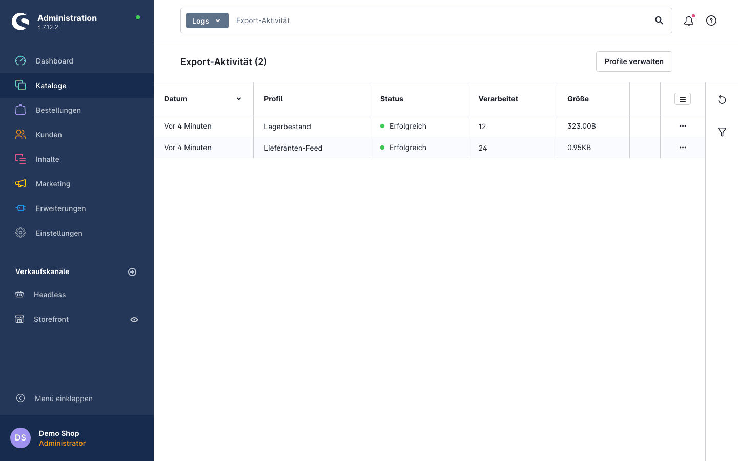Open the Inhalte menu item
Viewport: 738px width, 461px height.
point(77,159)
